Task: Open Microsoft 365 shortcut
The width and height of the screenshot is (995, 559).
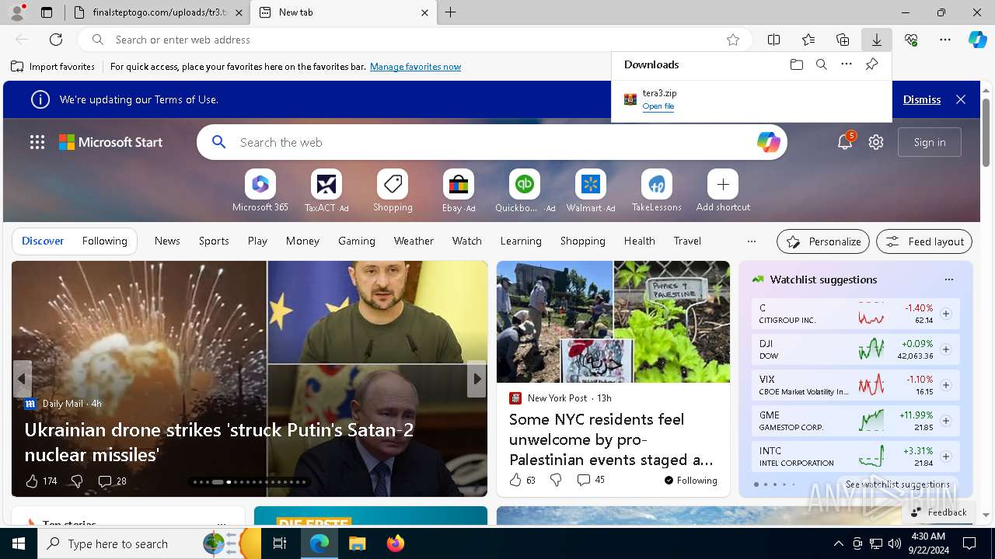Action: click(260, 191)
